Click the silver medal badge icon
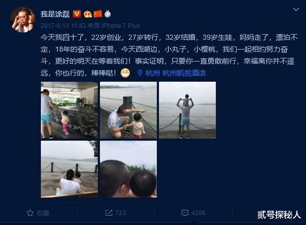 (107, 14)
